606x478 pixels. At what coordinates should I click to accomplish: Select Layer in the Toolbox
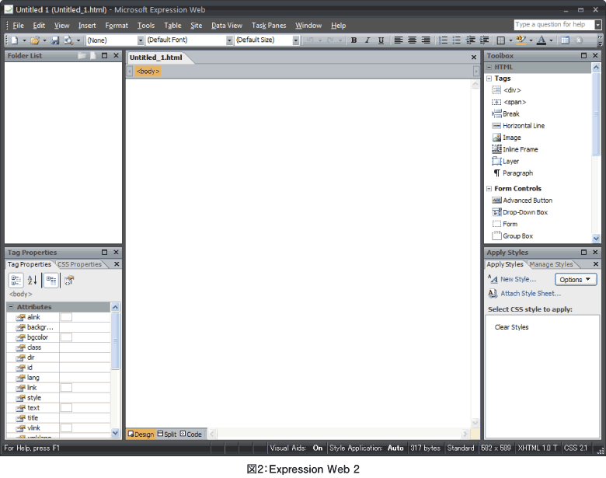[x=506, y=161]
